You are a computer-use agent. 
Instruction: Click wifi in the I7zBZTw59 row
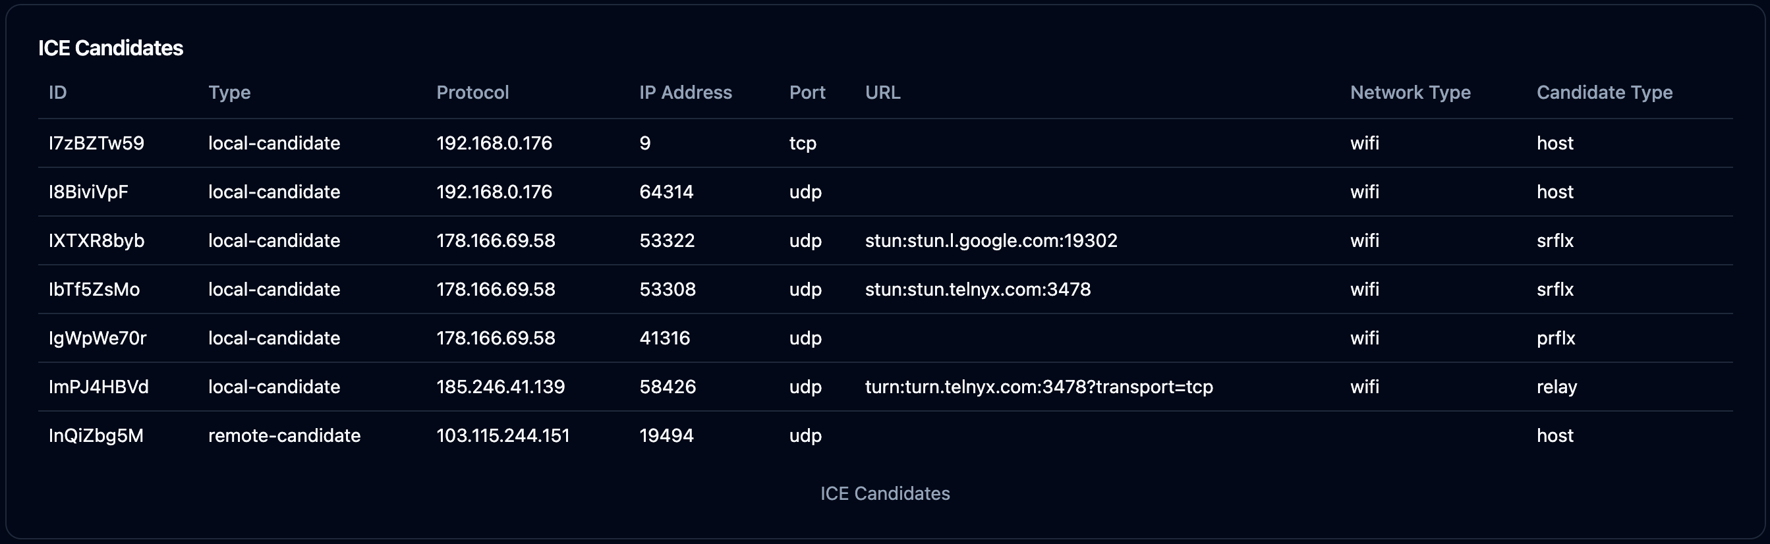[1365, 143]
